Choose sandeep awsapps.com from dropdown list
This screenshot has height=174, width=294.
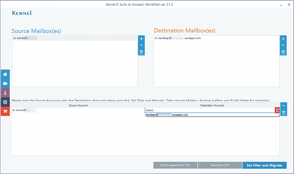point(167,115)
